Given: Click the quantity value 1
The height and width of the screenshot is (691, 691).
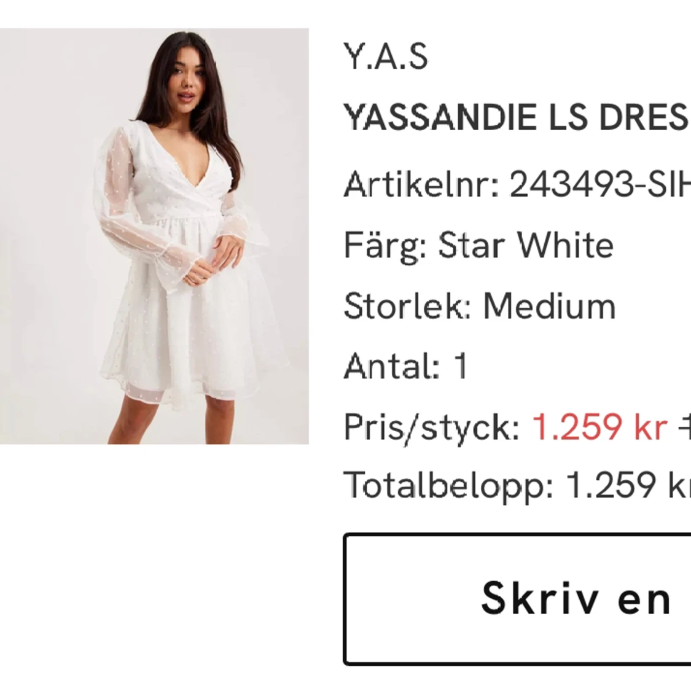Looking at the screenshot, I should [x=461, y=366].
